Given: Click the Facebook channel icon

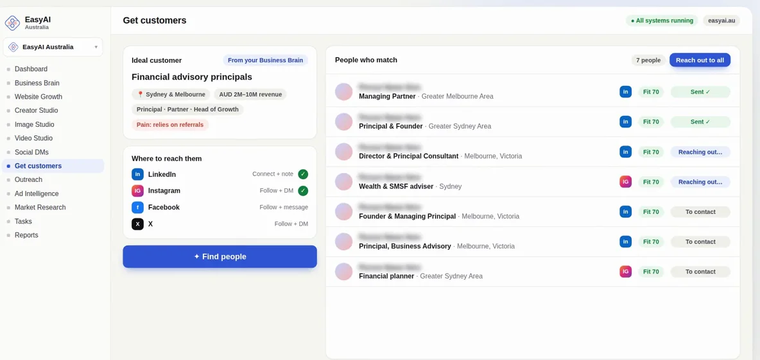Looking at the screenshot, I should click(x=137, y=207).
